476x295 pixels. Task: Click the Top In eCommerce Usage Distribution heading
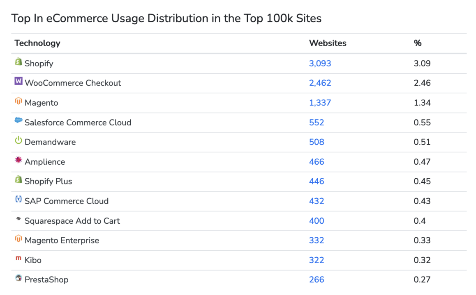pyautogui.click(x=166, y=18)
